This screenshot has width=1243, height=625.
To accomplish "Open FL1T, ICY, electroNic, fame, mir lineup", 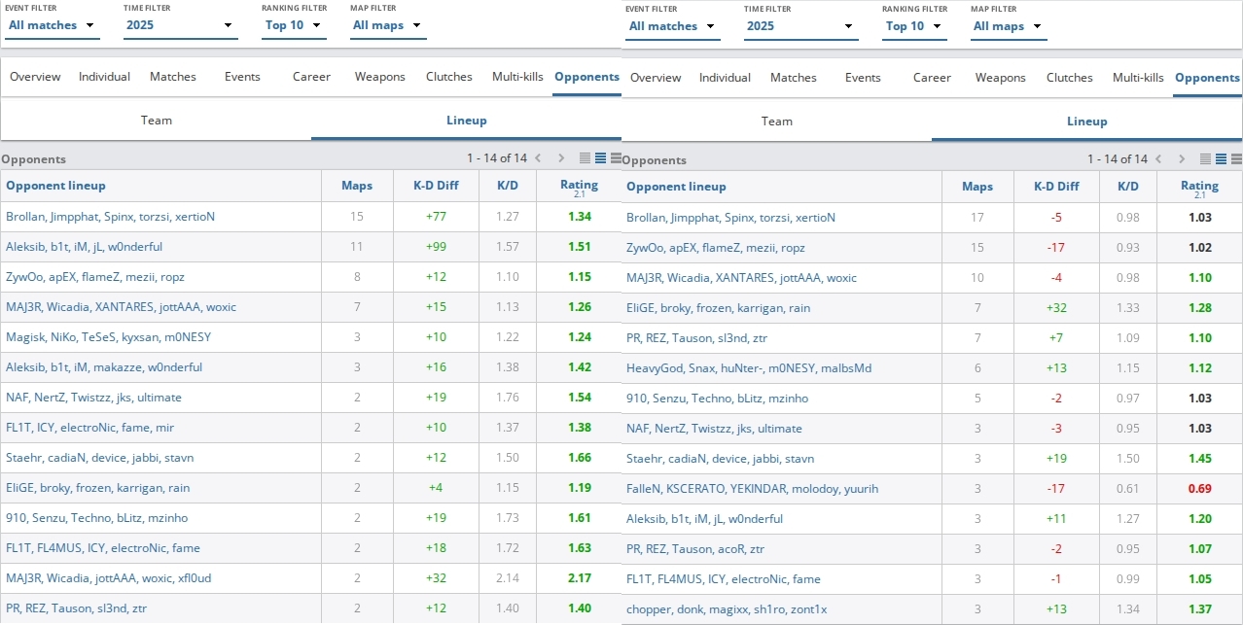I will coord(90,428).
